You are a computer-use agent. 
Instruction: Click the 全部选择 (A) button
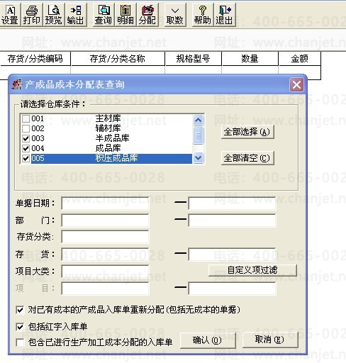[x=247, y=132]
